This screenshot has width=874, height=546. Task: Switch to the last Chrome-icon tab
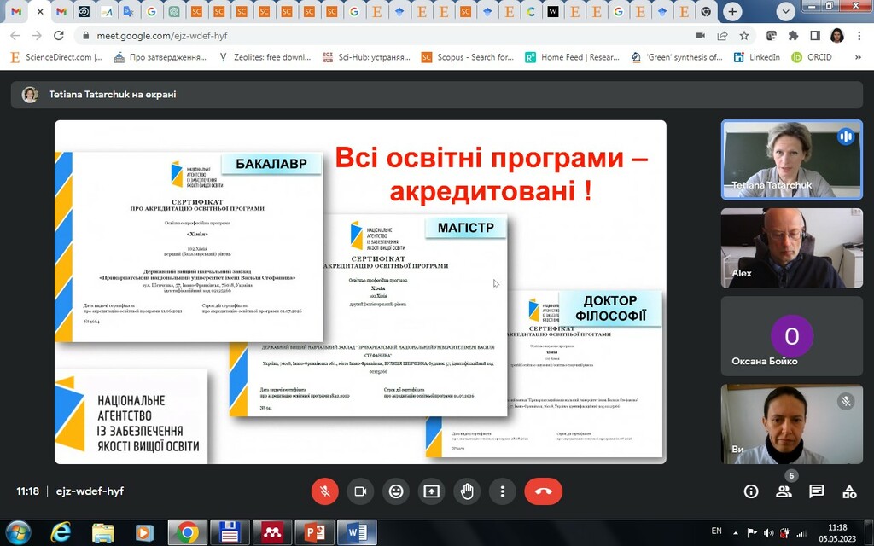click(706, 12)
